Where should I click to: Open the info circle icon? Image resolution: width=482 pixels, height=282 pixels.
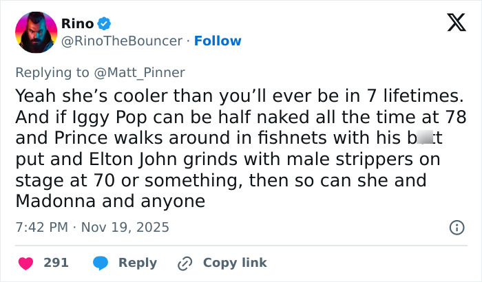[456, 227]
